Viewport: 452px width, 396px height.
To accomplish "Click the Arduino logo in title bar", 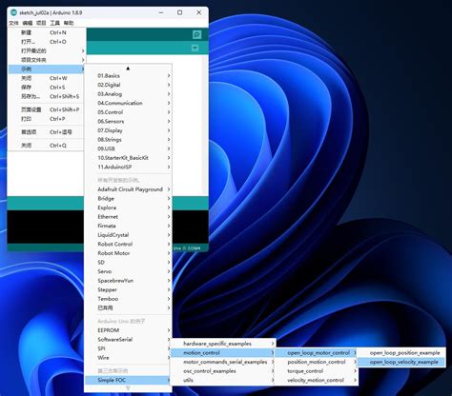I will (x=13, y=12).
